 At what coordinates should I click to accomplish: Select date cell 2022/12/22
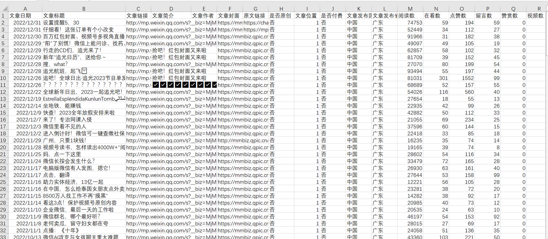coord(25,92)
